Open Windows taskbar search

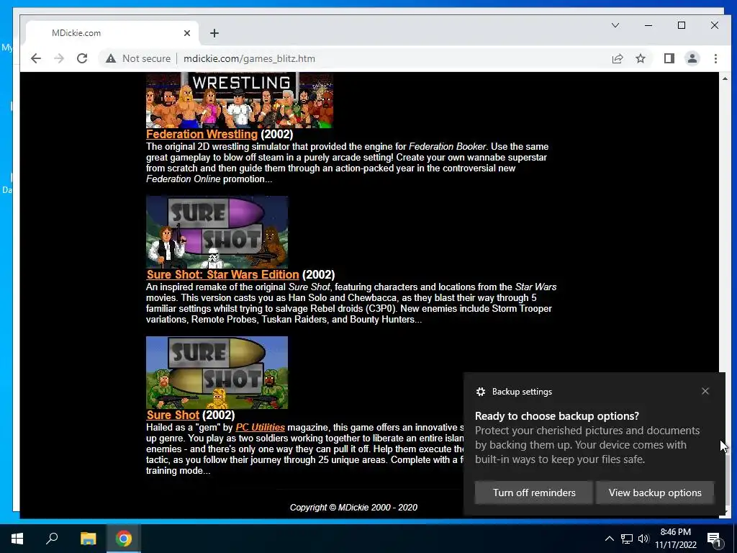52,539
